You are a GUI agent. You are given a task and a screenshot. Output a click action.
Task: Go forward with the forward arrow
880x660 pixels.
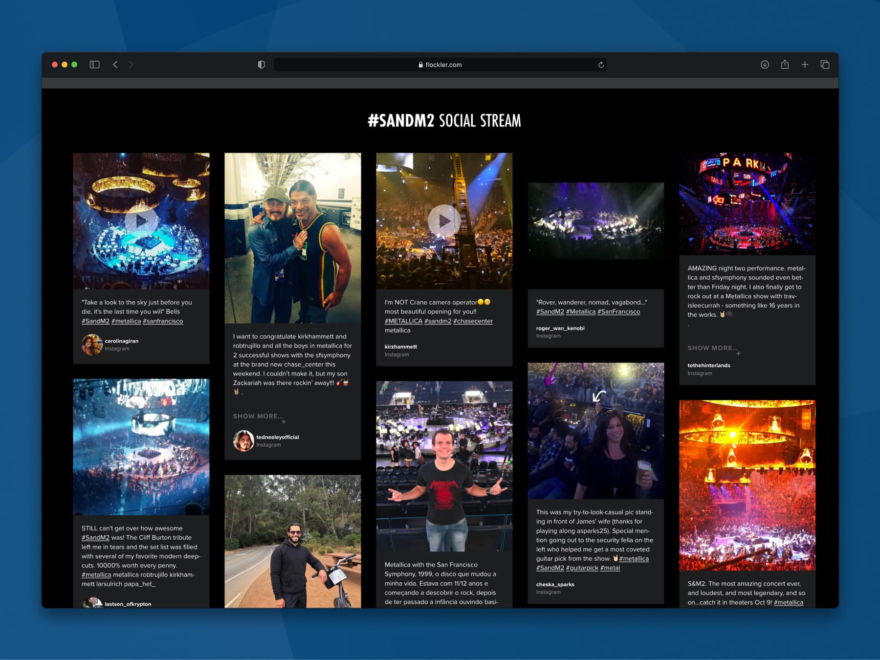pos(131,65)
